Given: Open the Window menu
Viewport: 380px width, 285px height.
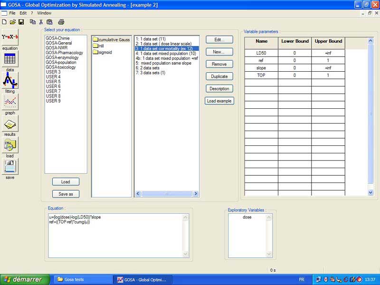Looking at the screenshot, I should tap(44, 13).
